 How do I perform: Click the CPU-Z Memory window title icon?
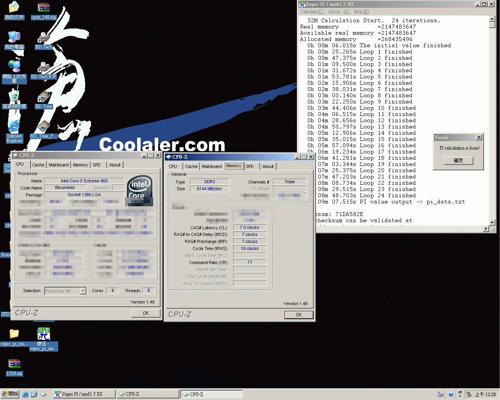169,157
